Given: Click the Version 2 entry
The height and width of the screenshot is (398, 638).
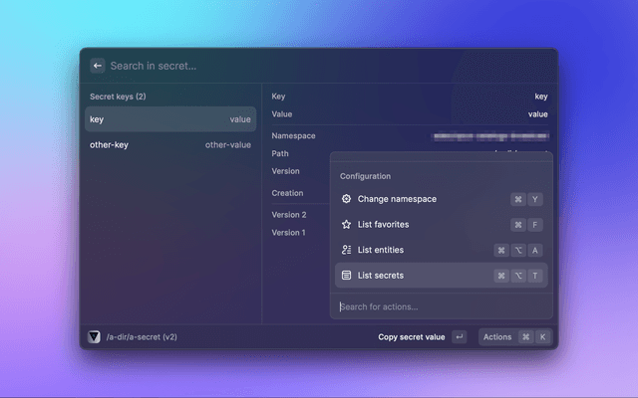Looking at the screenshot, I should pyautogui.click(x=289, y=215).
